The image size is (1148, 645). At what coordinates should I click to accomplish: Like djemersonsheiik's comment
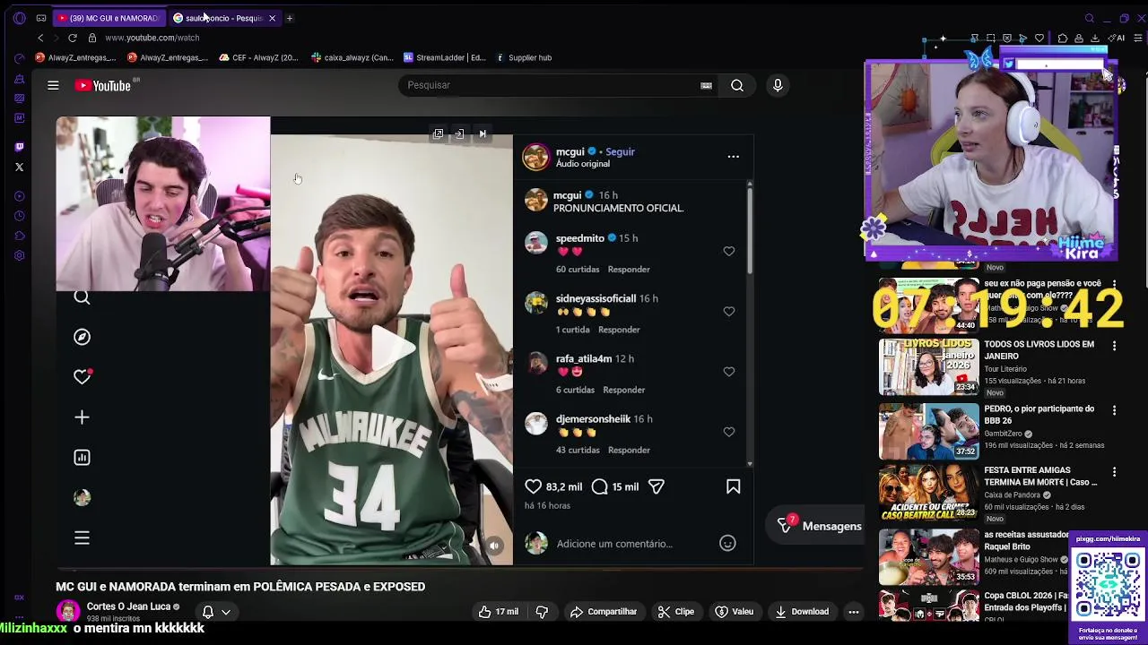[x=728, y=432]
